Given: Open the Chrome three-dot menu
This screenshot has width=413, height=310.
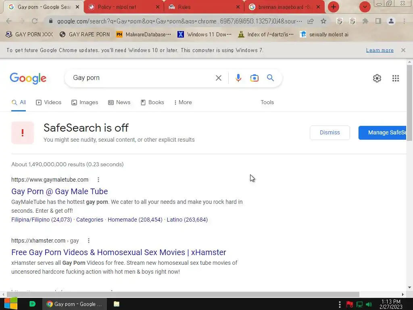Looking at the screenshot, I should click(x=404, y=21).
